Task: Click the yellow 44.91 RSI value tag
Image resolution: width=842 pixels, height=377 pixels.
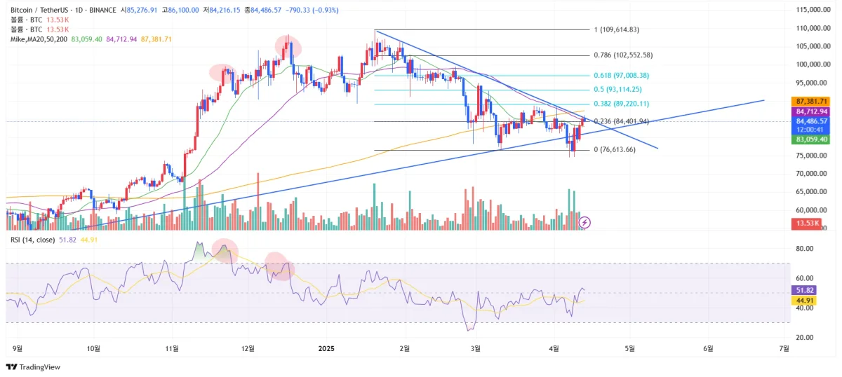Action: (x=803, y=300)
